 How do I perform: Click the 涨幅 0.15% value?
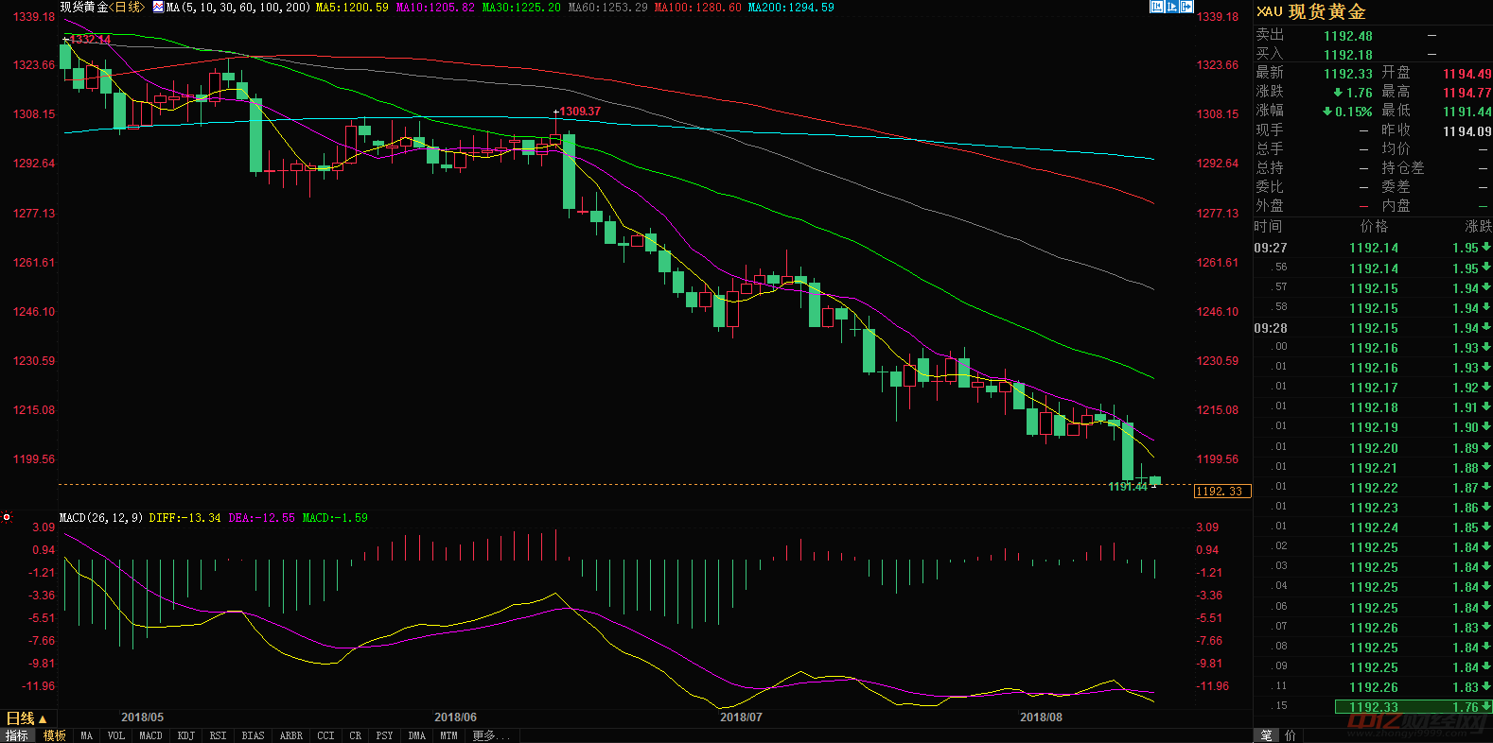pyautogui.click(x=1347, y=112)
